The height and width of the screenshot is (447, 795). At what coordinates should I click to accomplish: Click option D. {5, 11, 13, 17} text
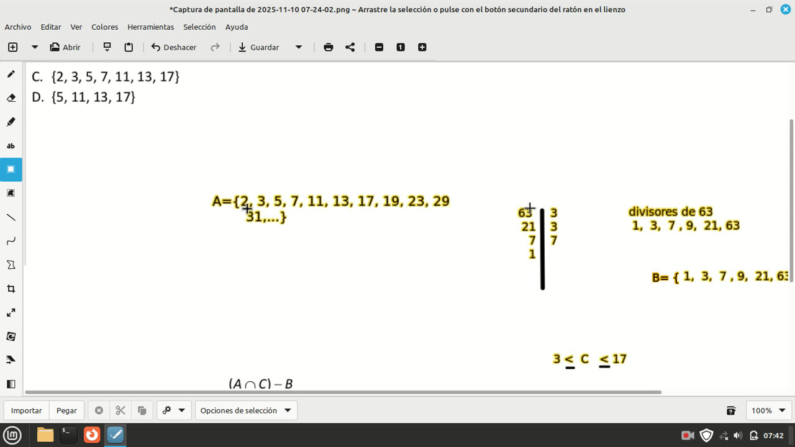click(x=83, y=97)
